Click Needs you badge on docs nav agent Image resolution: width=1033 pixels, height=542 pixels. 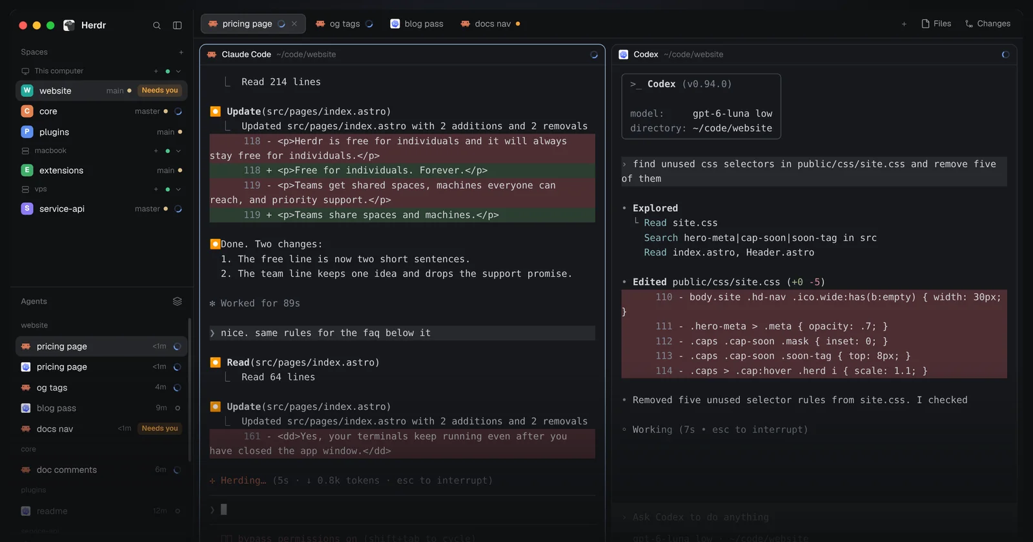point(159,428)
